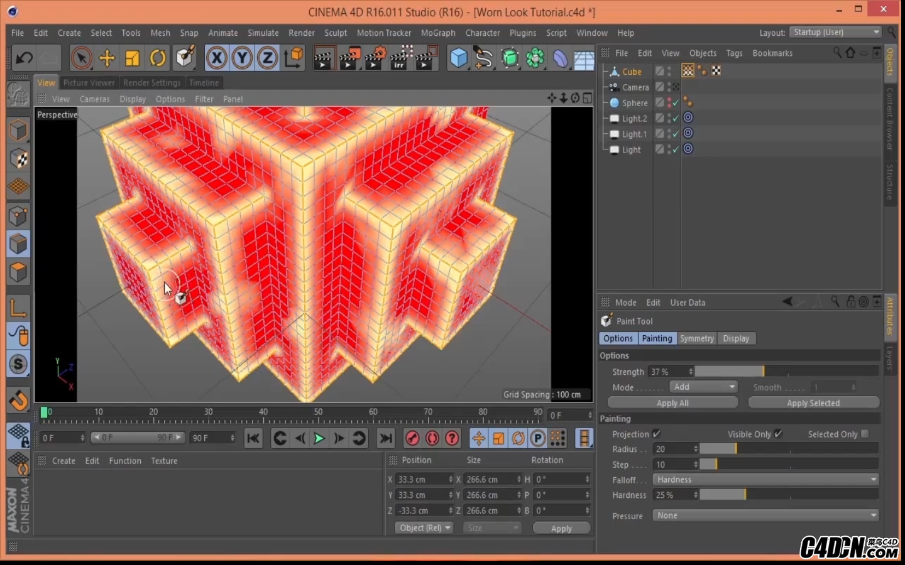Click the Apply Selected button
905x565 pixels.
point(813,403)
